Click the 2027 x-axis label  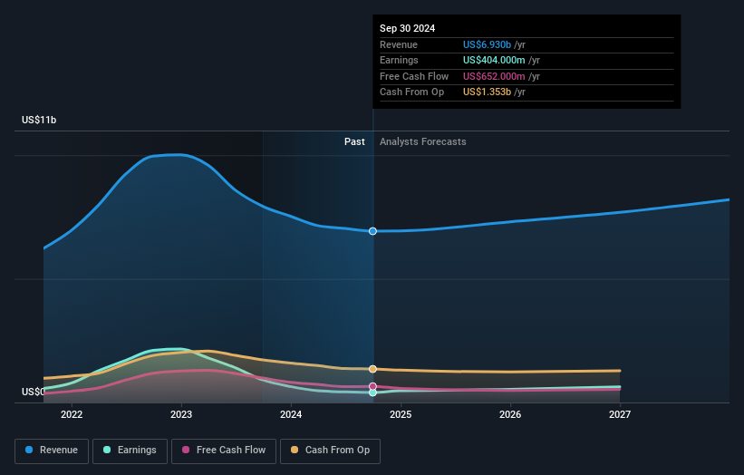pyautogui.click(x=620, y=414)
